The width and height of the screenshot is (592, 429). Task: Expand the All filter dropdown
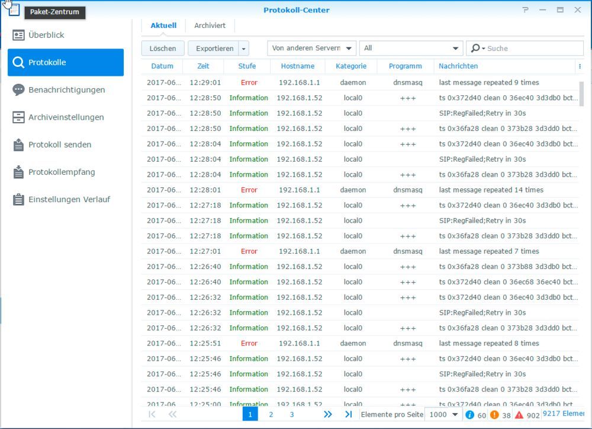pos(411,48)
